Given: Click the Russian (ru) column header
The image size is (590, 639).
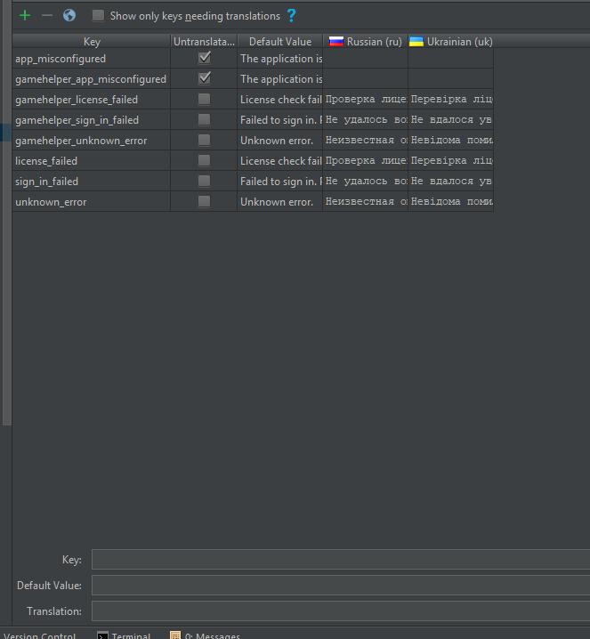Looking at the screenshot, I should point(366,42).
